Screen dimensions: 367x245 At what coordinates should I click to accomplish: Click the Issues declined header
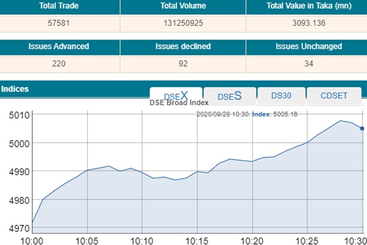tap(183, 47)
